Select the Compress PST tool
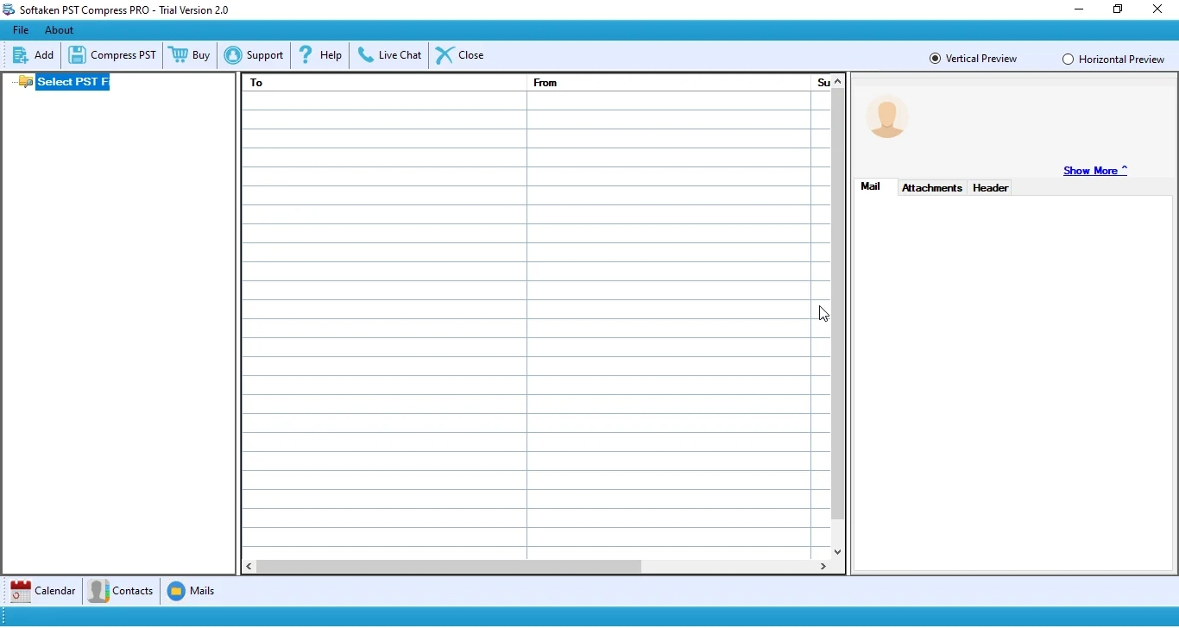 click(x=112, y=54)
